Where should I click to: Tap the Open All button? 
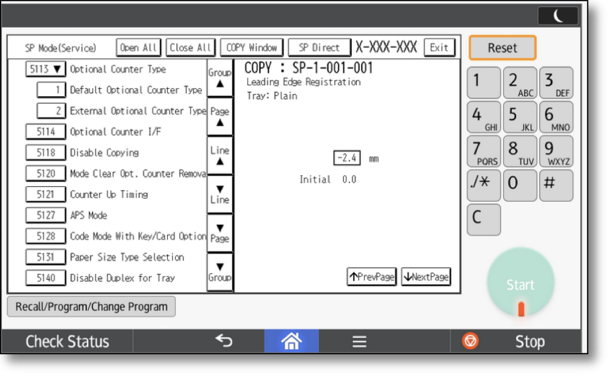[138, 48]
